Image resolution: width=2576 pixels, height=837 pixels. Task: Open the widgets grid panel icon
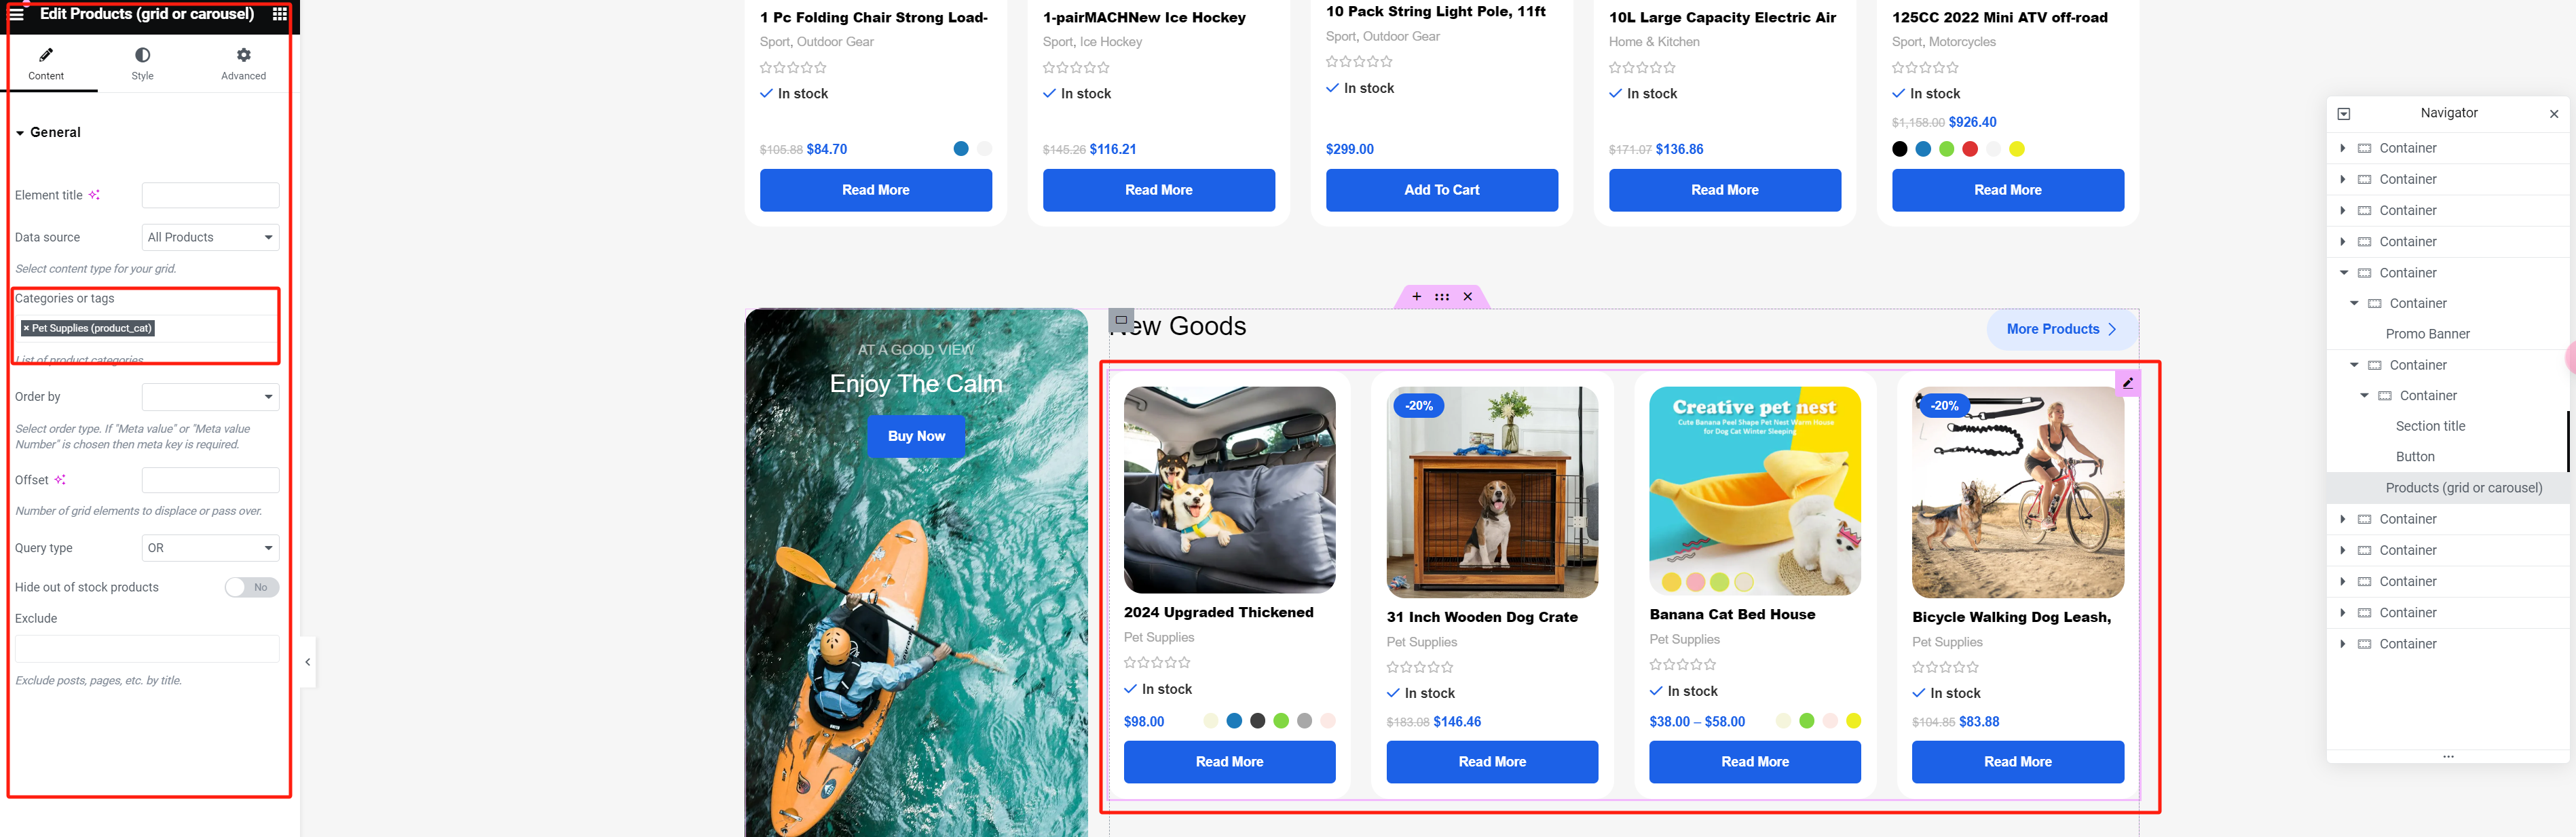coord(280,14)
